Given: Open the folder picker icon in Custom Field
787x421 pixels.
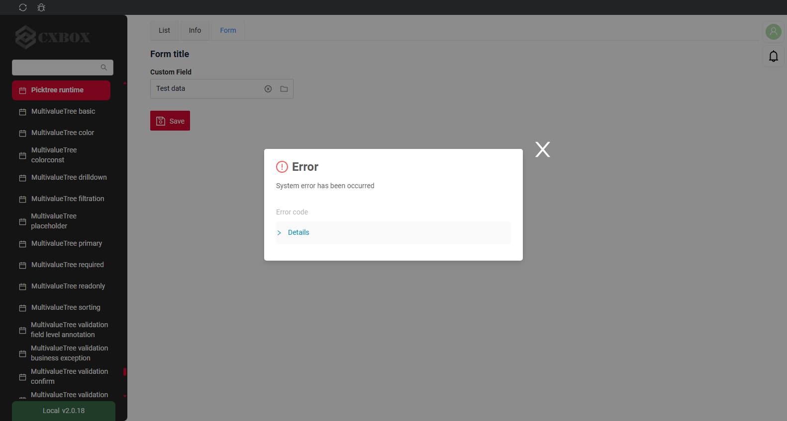Looking at the screenshot, I should pos(284,89).
